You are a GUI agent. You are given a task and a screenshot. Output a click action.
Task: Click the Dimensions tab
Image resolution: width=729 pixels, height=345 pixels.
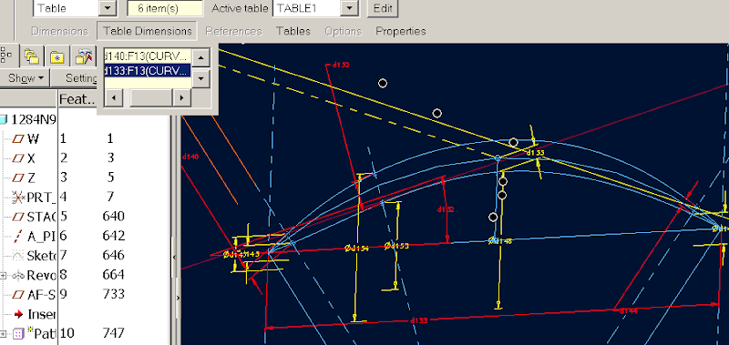click(x=59, y=31)
